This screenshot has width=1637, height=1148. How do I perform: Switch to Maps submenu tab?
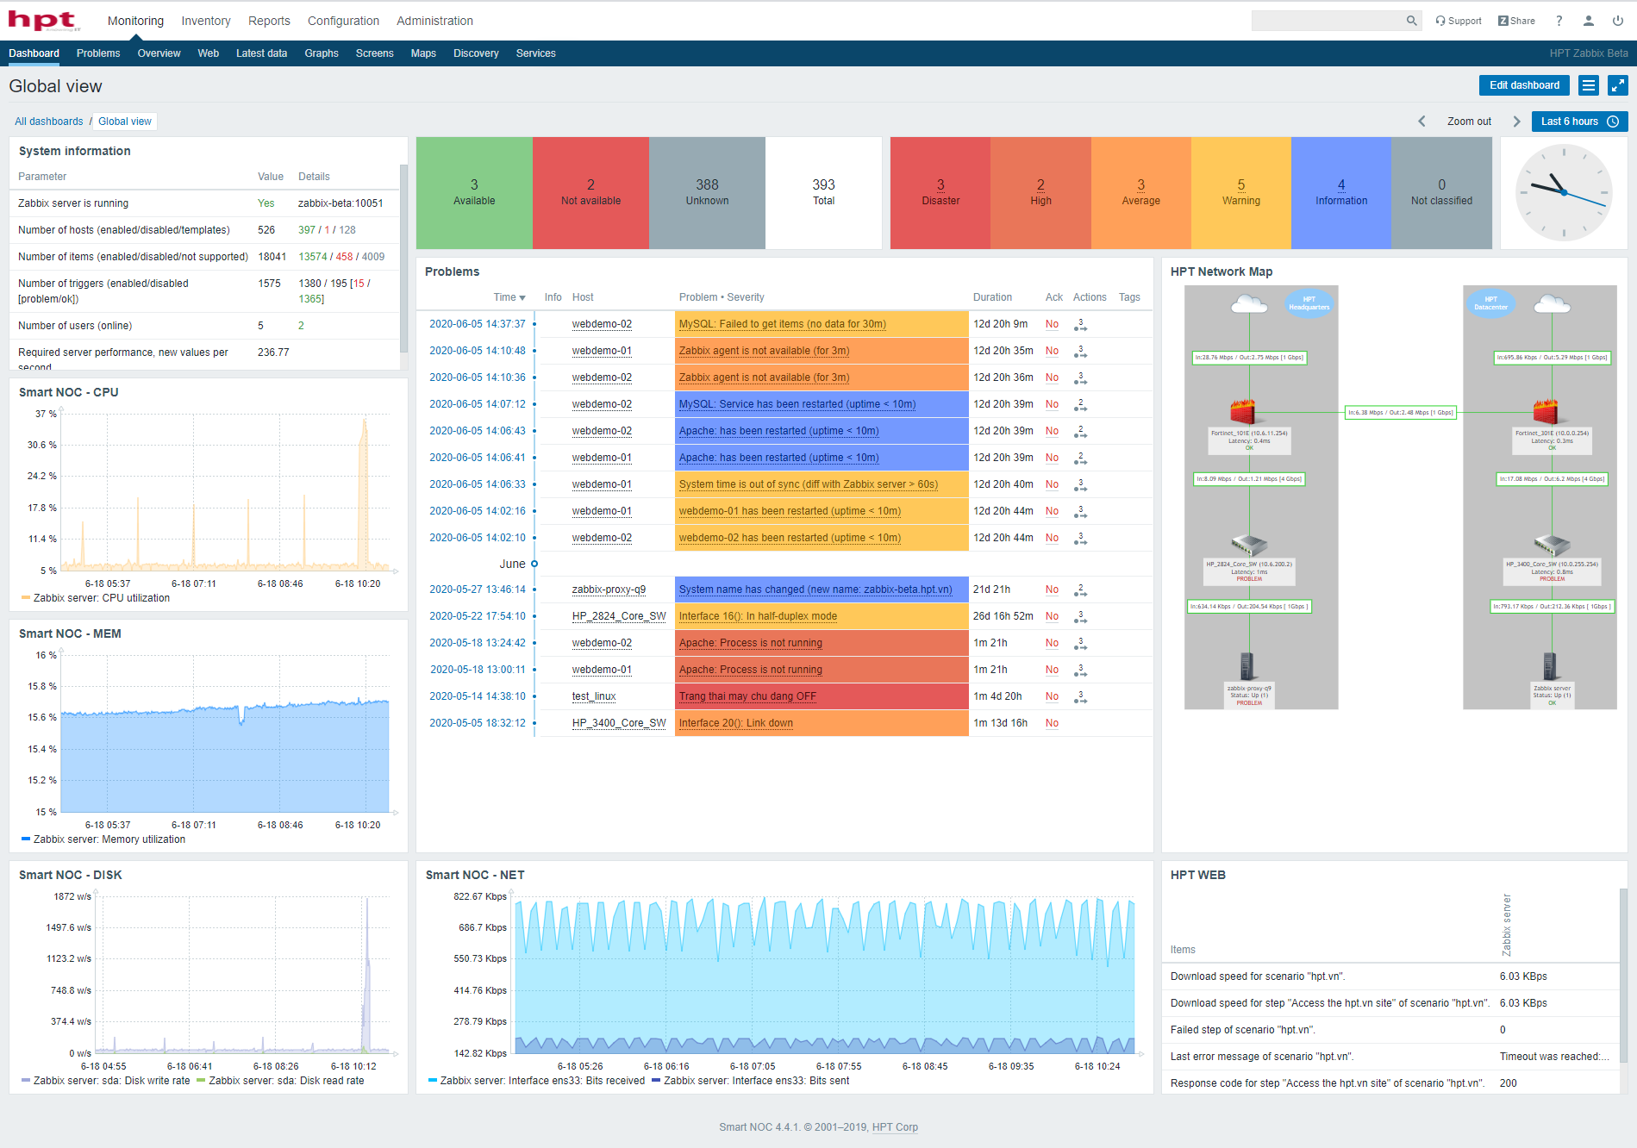(423, 53)
